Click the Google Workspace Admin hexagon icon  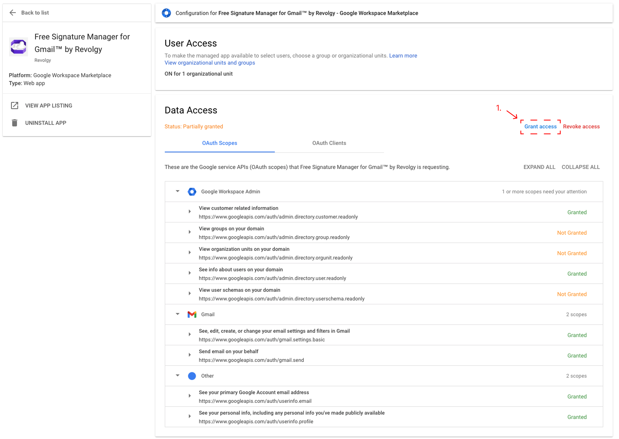coord(192,192)
